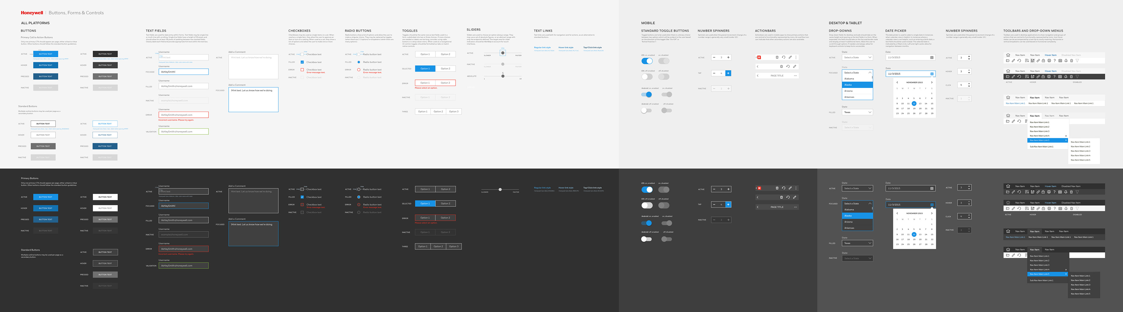Open light-theme ACTIVE Select a State dropdown
The width and height of the screenshot is (1123, 312).
[857, 58]
